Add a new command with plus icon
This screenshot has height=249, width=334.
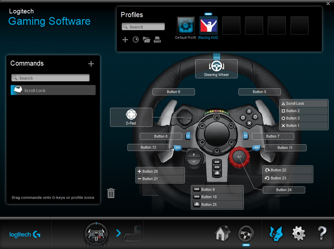91,64
